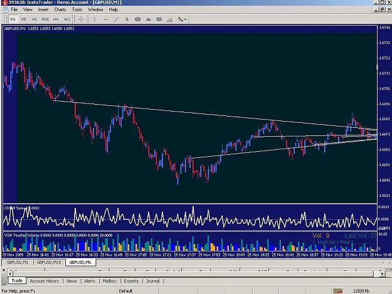Select the Vertical Line drawing tool
Screen dimensions: 392x294
pos(95,19)
